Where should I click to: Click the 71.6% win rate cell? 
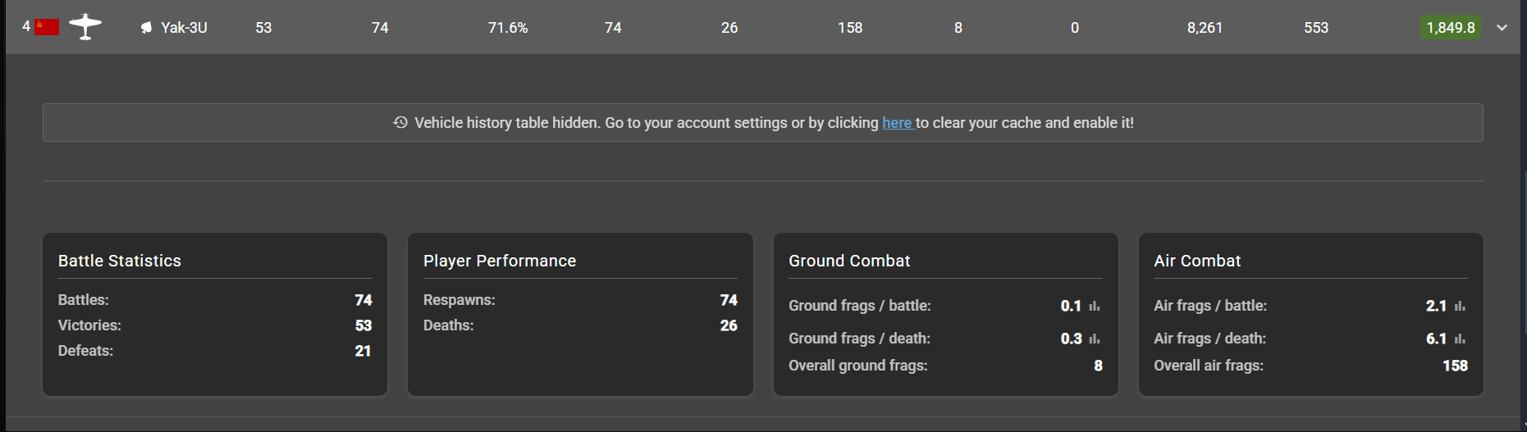point(508,28)
